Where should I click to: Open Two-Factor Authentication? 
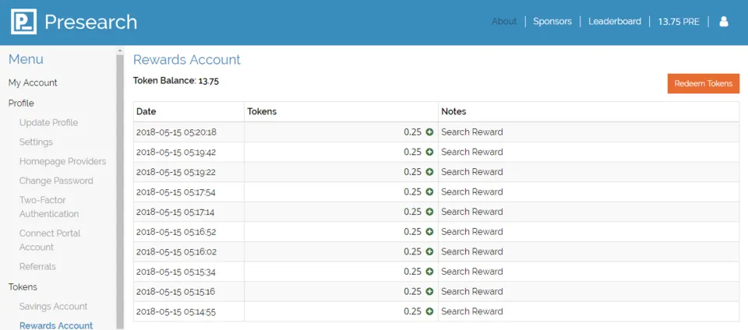(x=49, y=207)
